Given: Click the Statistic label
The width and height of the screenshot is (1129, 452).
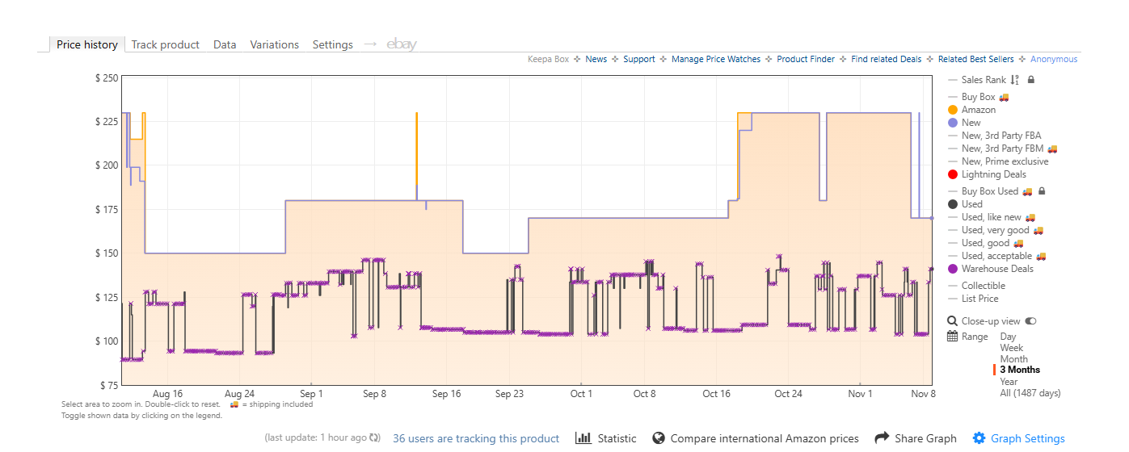Looking at the screenshot, I should coord(617,438).
